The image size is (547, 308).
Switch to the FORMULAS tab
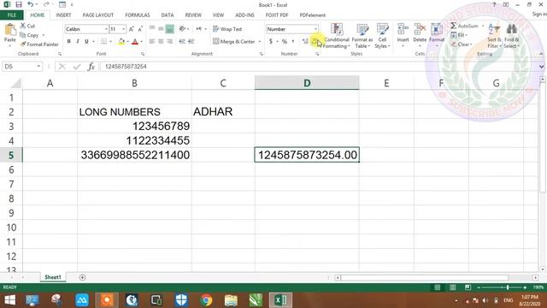(138, 15)
